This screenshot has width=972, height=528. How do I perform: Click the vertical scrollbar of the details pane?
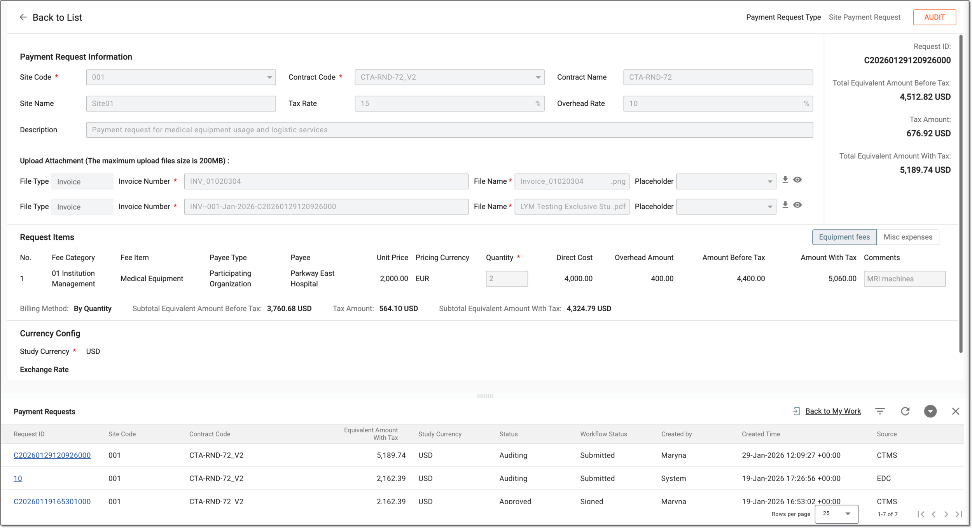[961, 194]
